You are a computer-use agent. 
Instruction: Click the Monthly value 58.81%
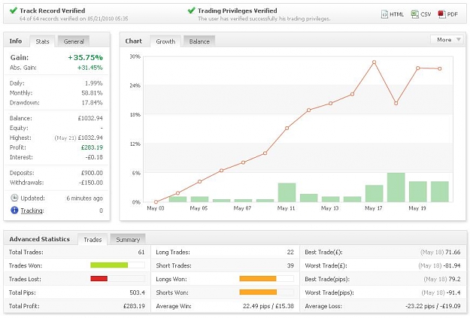tap(92, 93)
